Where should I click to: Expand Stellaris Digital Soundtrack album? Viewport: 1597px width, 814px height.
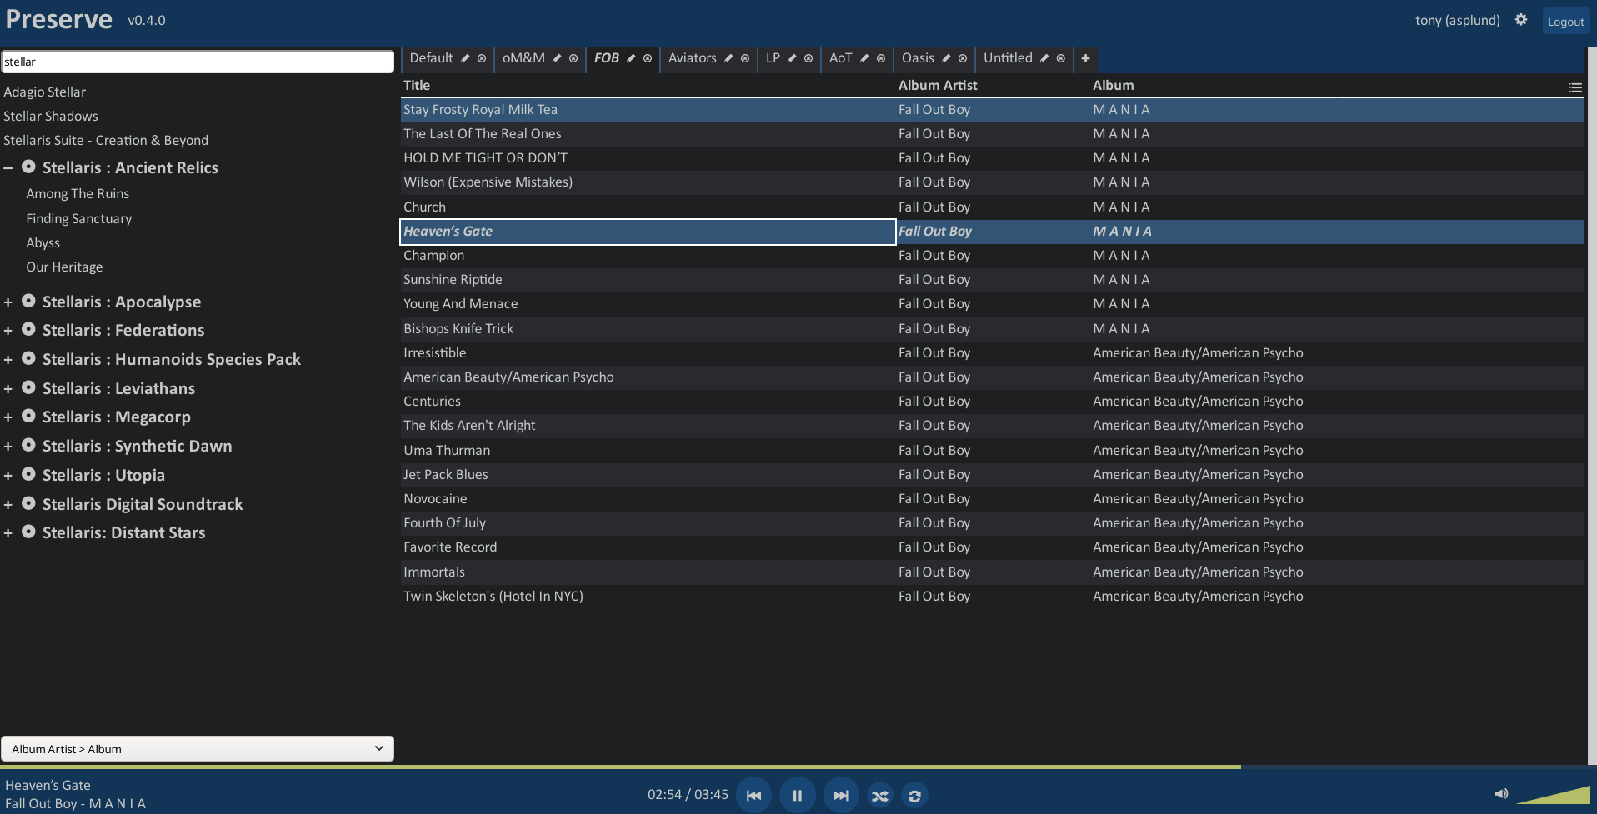(x=8, y=505)
